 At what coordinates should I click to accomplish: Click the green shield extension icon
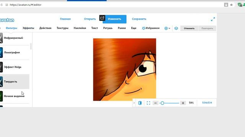pos(240,5)
